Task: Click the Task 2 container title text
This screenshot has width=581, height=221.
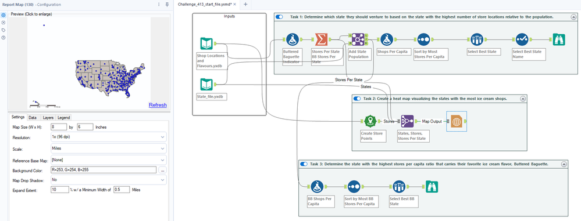Action: (x=435, y=99)
